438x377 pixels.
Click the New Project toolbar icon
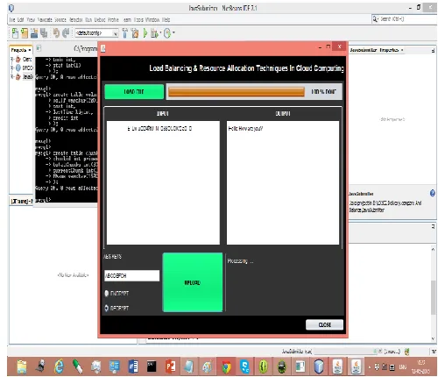click(25, 33)
